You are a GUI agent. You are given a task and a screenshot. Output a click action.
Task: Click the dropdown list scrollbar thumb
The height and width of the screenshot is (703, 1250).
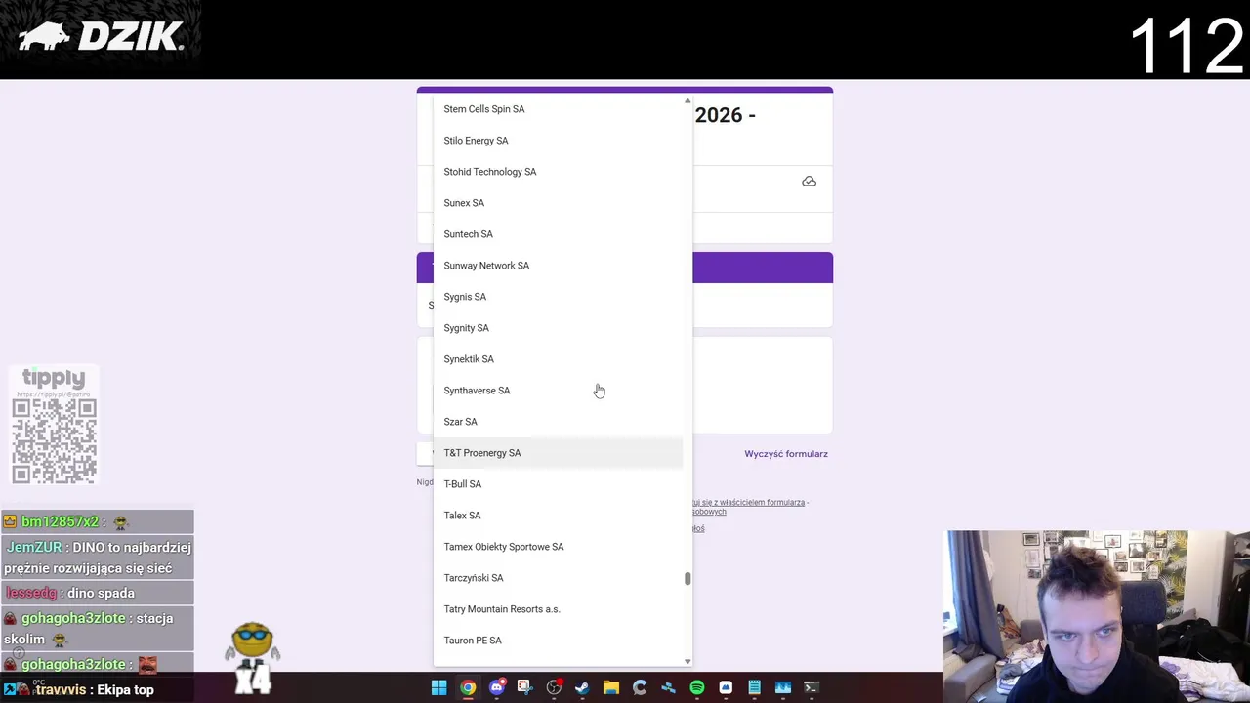coord(687,579)
